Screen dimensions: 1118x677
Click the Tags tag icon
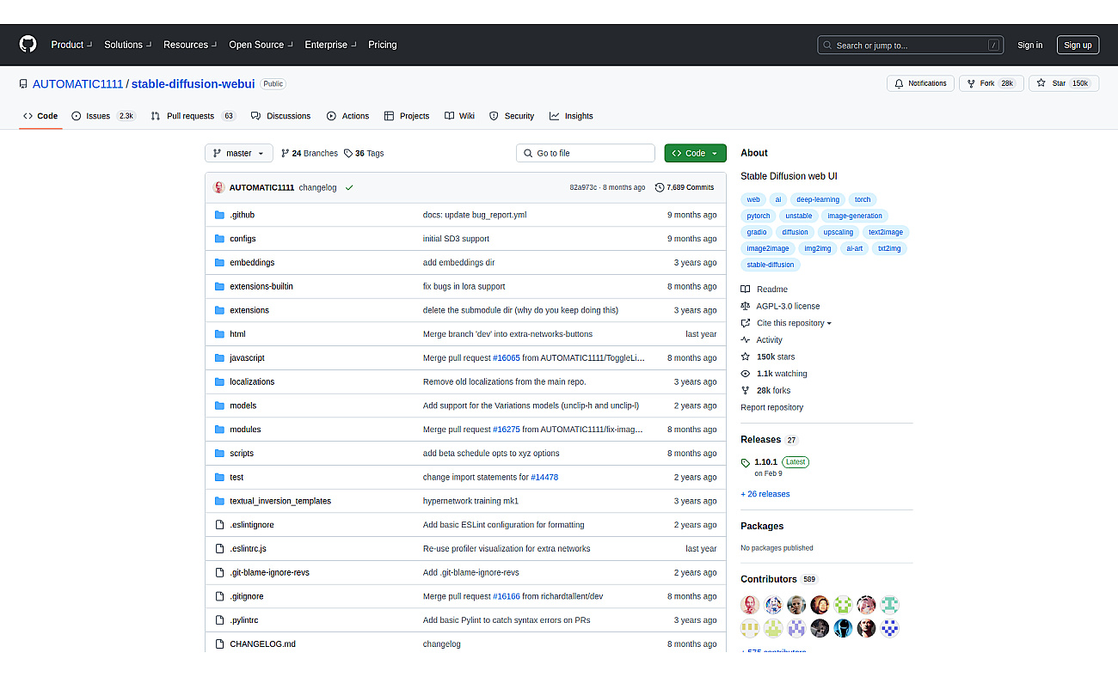click(348, 153)
